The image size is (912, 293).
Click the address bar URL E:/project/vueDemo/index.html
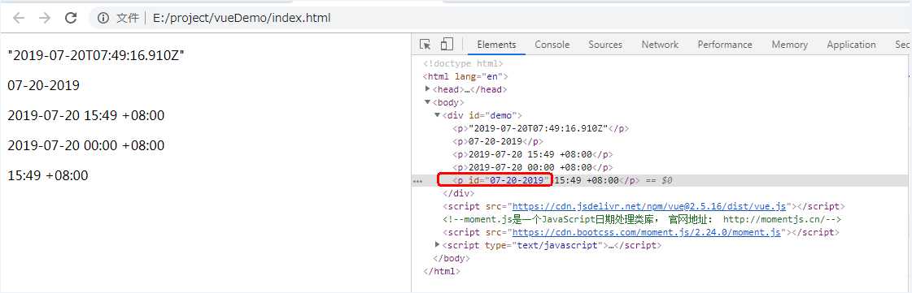point(242,18)
